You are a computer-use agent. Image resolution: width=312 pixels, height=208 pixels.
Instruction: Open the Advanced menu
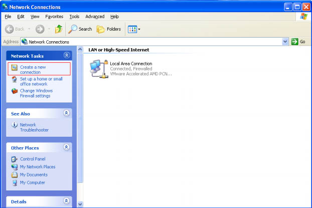(95, 17)
